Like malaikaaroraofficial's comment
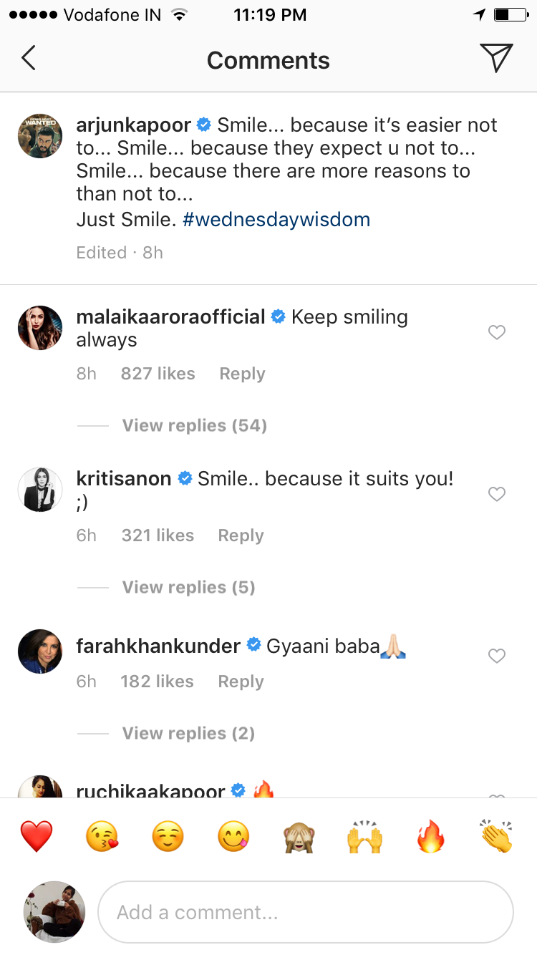 pyautogui.click(x=496, y=332)
